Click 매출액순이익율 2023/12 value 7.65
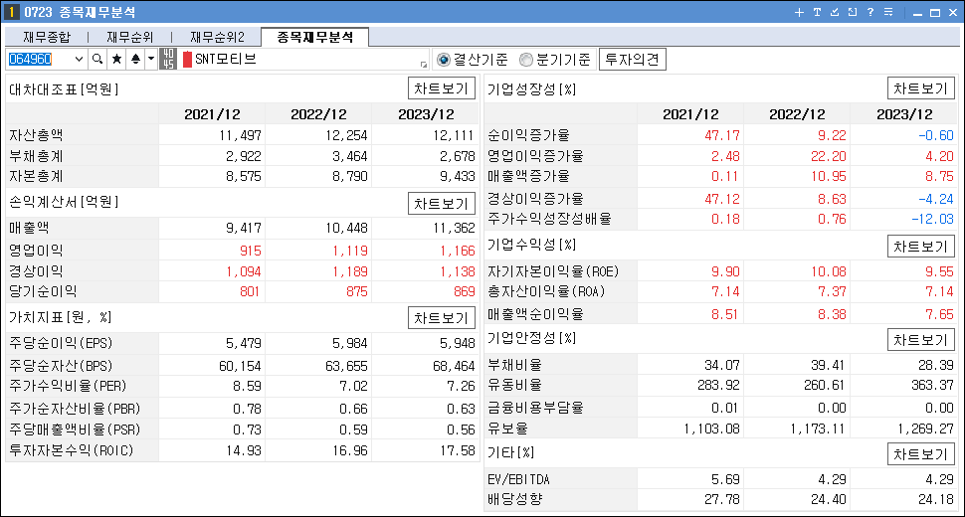 pyautogui.click(x=939, y=314)
